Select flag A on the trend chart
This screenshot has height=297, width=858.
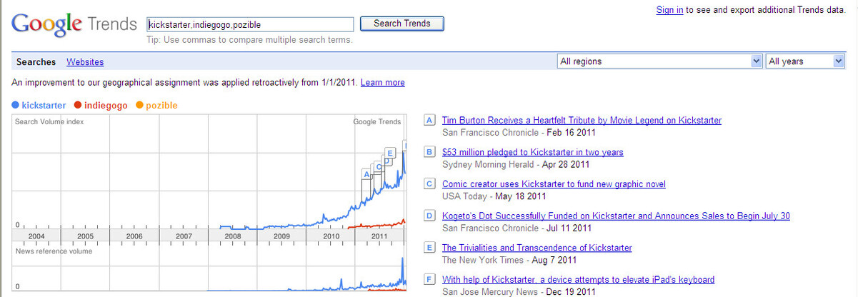[x=366, y=174]
